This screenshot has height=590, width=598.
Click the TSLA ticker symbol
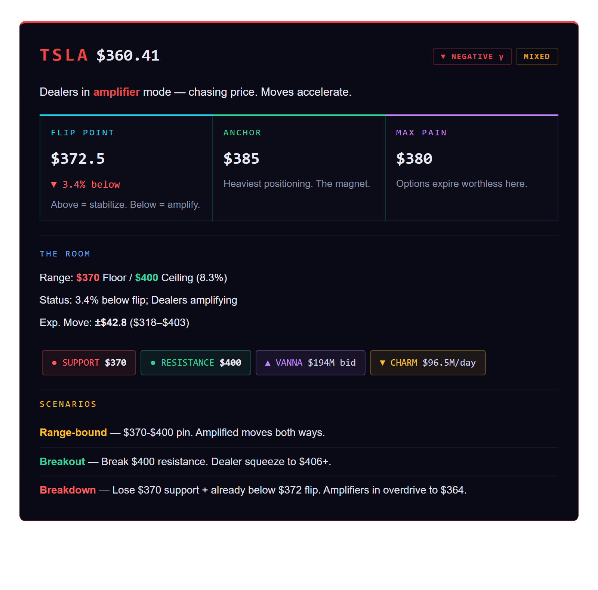coord(64,55)
